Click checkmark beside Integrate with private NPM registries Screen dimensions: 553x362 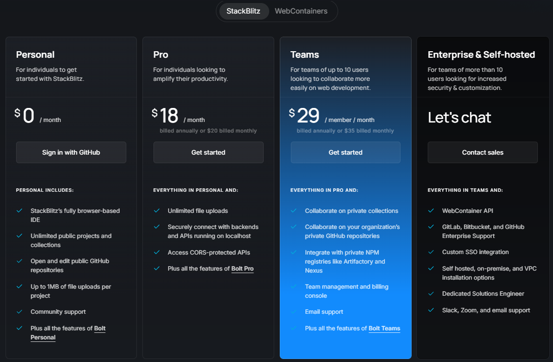click(x=294, y=252)
